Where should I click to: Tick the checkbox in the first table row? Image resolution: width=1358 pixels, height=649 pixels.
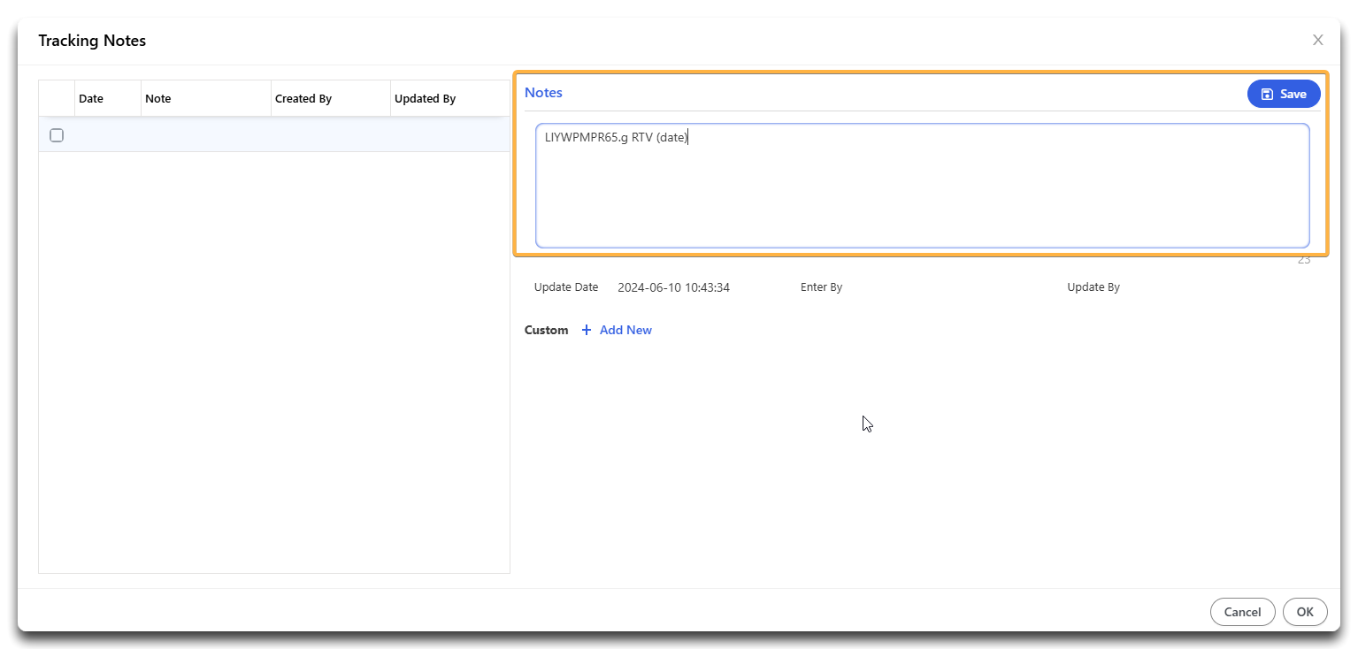(57, 135)
